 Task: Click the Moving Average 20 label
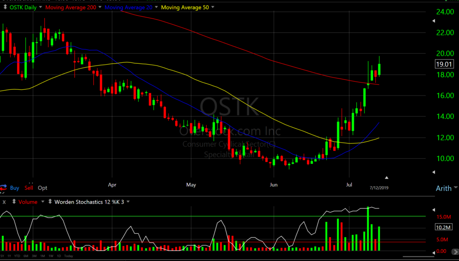click(x=129, y=7)
